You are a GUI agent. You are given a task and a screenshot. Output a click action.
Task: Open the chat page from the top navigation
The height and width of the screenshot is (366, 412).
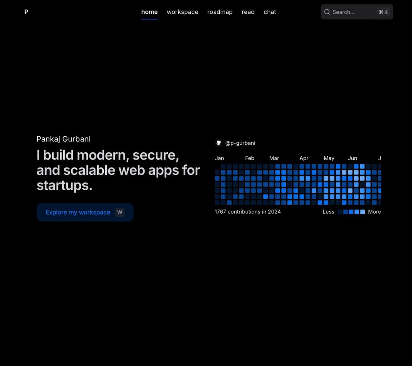click(x=270, y=12)
